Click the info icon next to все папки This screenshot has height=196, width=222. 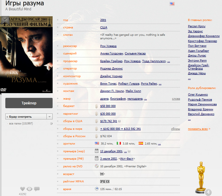tap(51, 124)
